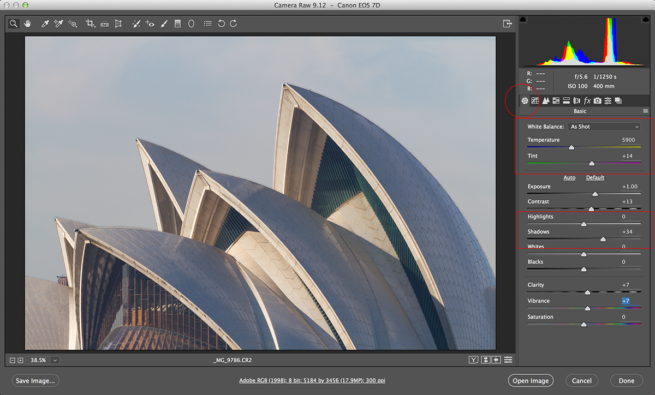Click the Sydney Opera House image preview
655x395 pixels.
[x=260, y=193]
